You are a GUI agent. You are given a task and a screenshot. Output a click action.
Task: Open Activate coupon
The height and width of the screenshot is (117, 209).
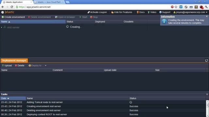tap(97, 12)
